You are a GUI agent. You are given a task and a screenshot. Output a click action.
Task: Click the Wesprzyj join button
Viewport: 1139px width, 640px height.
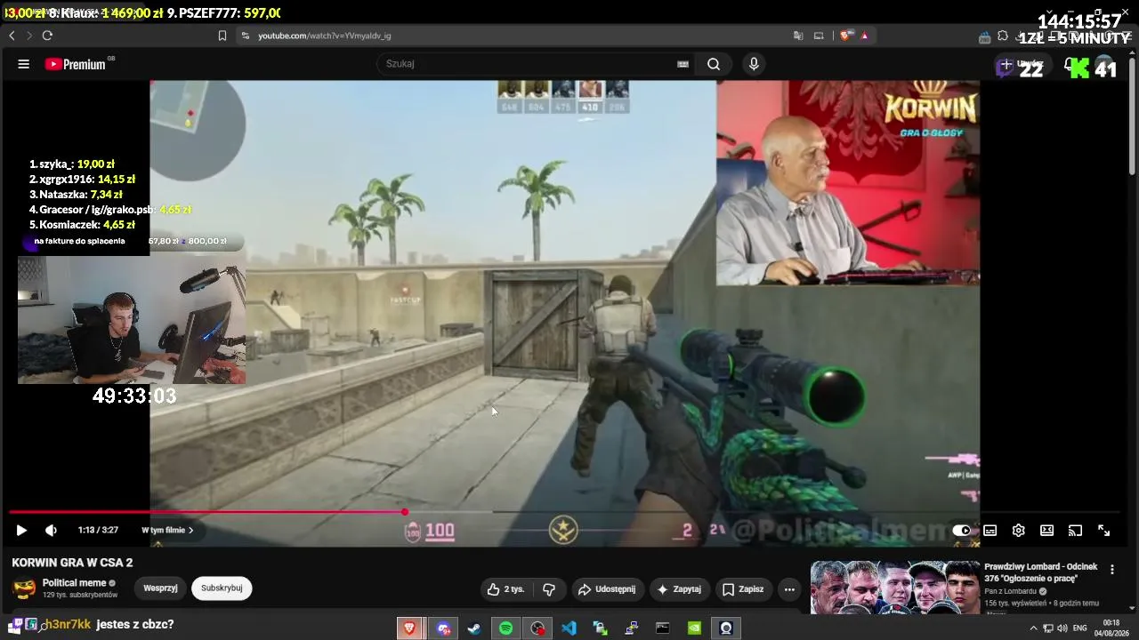tap(160, 588)
